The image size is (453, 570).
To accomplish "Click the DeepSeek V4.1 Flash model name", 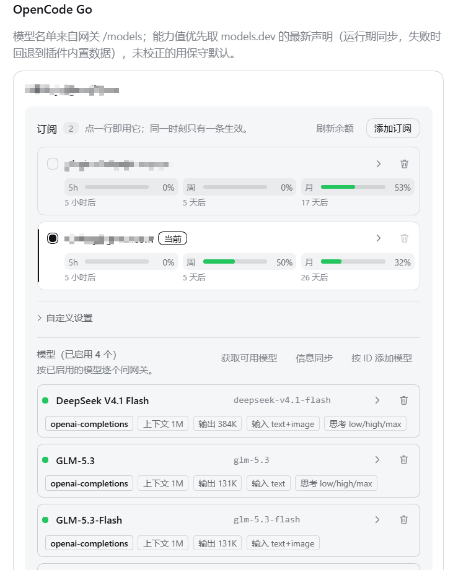I will click(102, 401).
